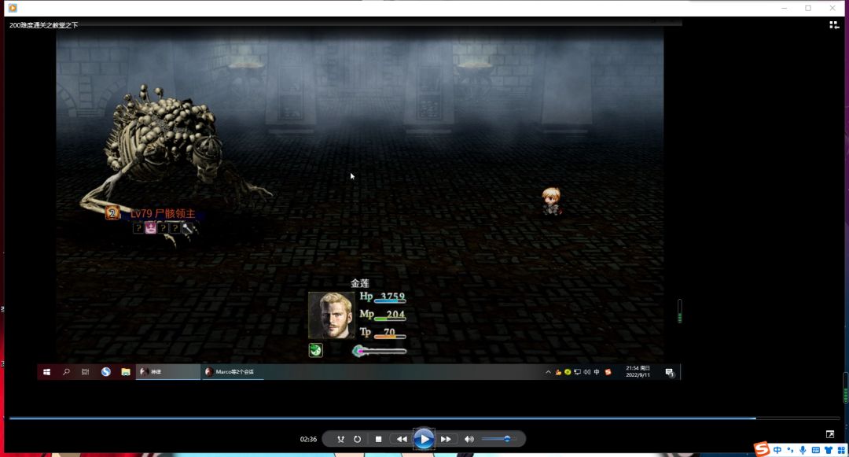This screenshot has width=849, height=457.
Task: Click the video title 200难度通关之教堂之下
Action: click(44, 25)
